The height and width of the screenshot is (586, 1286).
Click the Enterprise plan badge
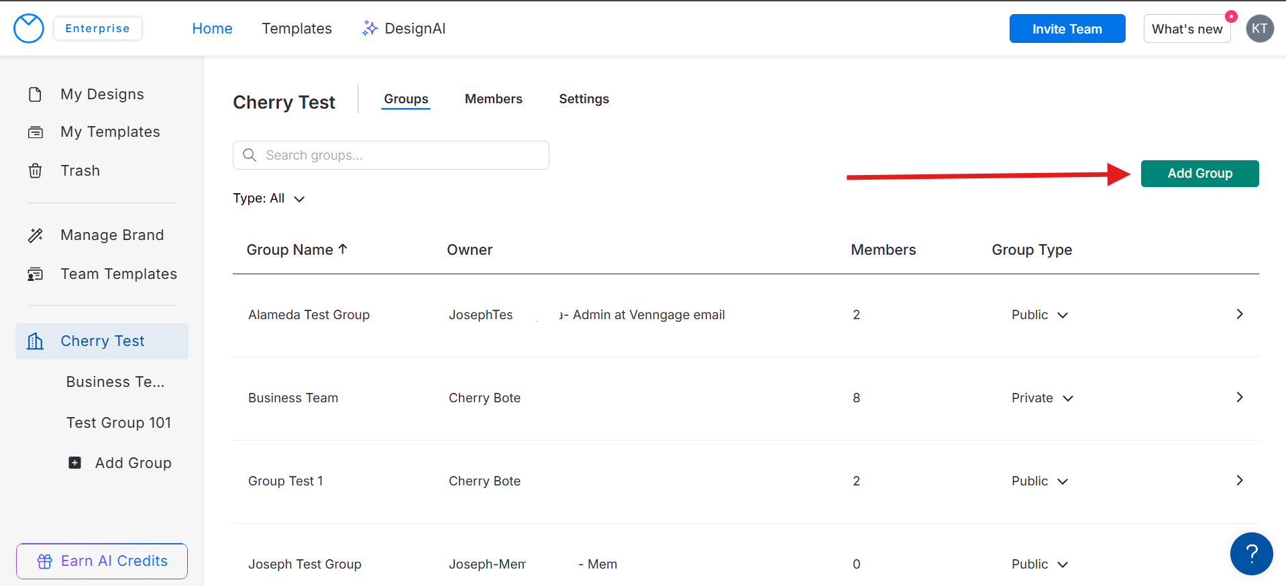97,28
